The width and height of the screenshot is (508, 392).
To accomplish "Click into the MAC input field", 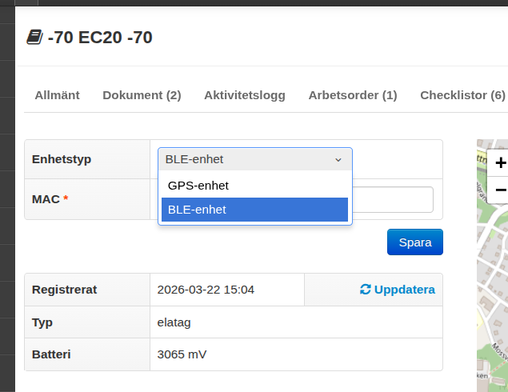I will [x=392, y=199].
